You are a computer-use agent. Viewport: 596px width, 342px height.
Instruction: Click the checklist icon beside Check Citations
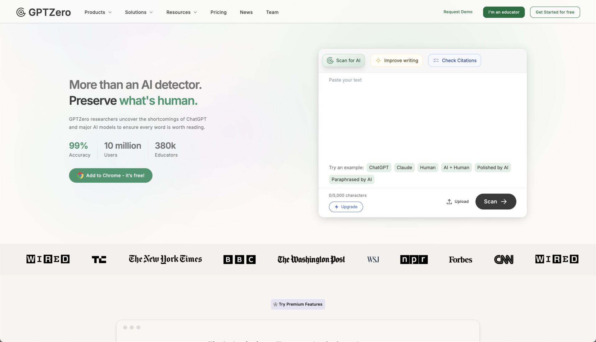(436, 60)
